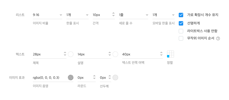Decrease 텍스트 안쪽 여백 with the down arrow
The height and width of the screenshot is (100, 229).
(161, 55)
